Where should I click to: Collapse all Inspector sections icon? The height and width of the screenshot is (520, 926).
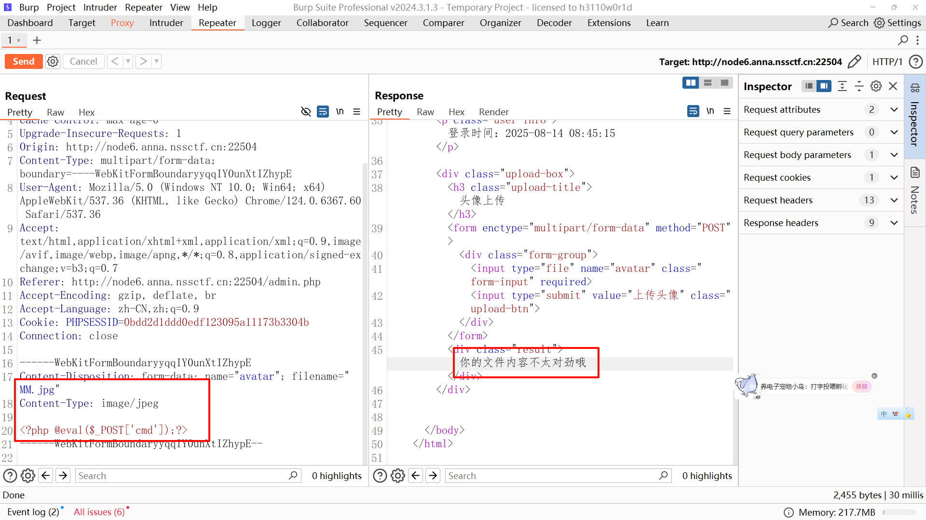pos(859,86)
